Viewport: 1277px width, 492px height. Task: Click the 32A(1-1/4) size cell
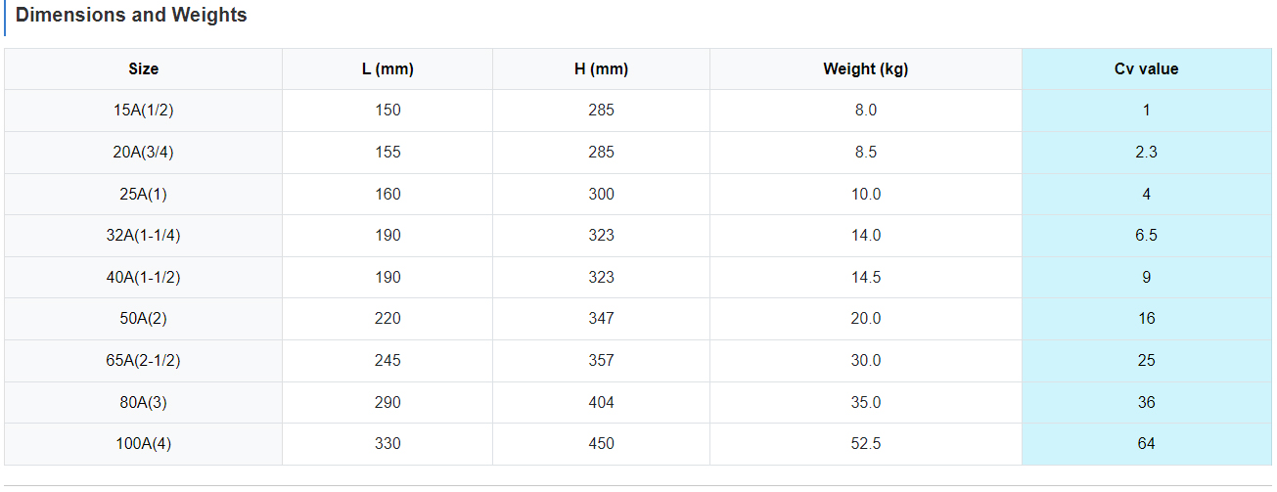point(143,236)
